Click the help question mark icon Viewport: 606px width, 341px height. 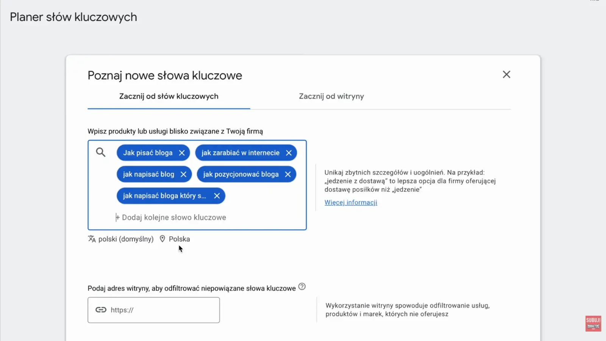click(x=302, y=287)
